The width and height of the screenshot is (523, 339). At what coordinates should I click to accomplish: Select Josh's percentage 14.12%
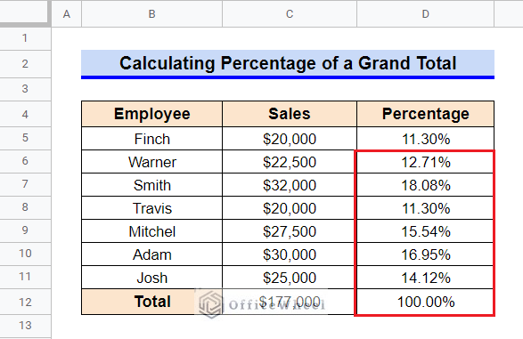(x=425, y=278)
